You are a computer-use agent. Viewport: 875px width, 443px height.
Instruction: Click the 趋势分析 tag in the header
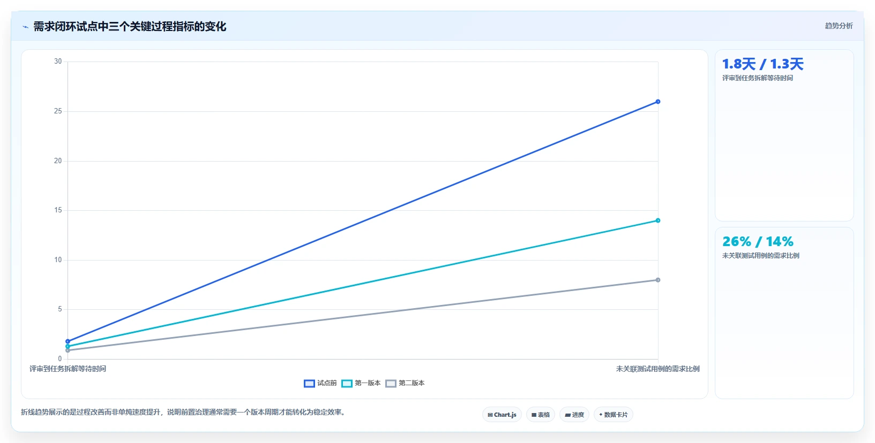coord(839,26)
